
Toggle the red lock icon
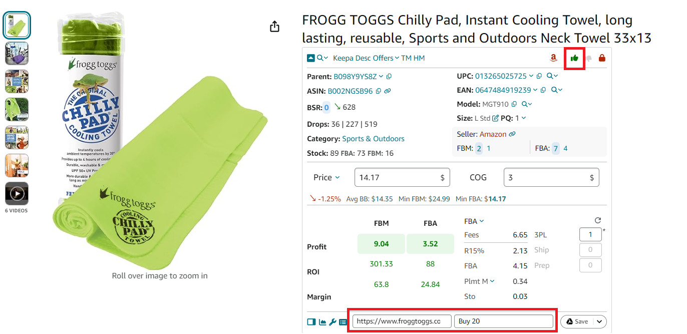coord(601,58)
